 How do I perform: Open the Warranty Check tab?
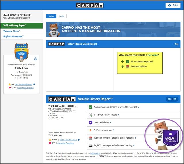coord(12,31)
